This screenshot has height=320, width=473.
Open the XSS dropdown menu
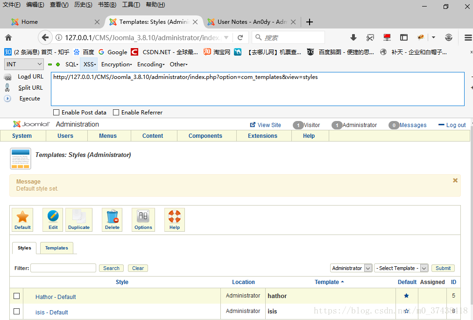point(90,64)
